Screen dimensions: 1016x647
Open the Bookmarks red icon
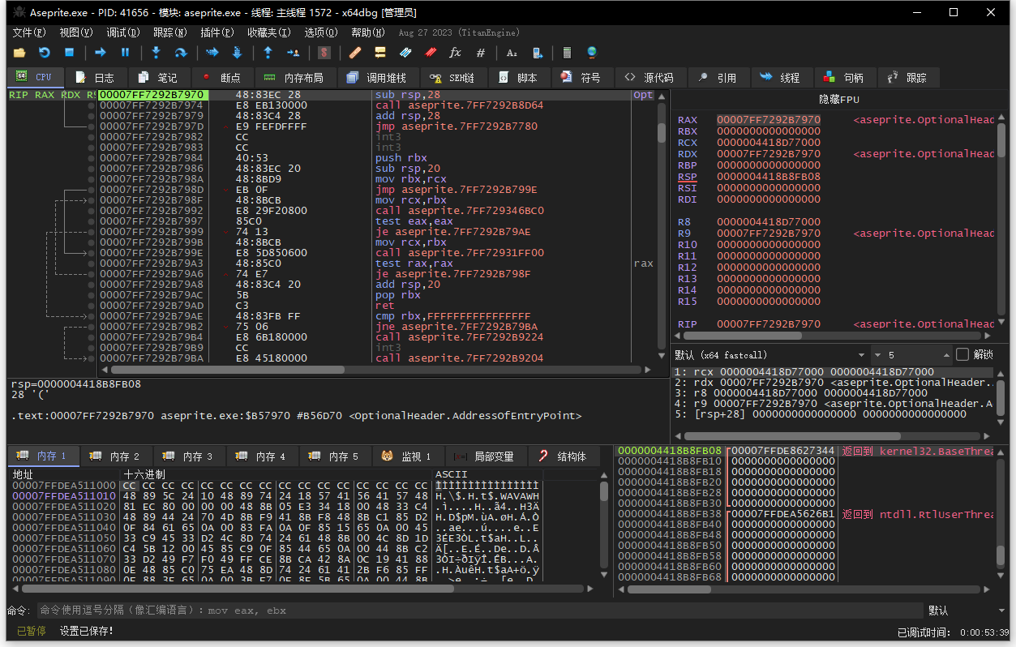431,53
